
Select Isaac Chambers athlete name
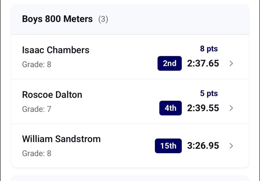click(56, 50)
